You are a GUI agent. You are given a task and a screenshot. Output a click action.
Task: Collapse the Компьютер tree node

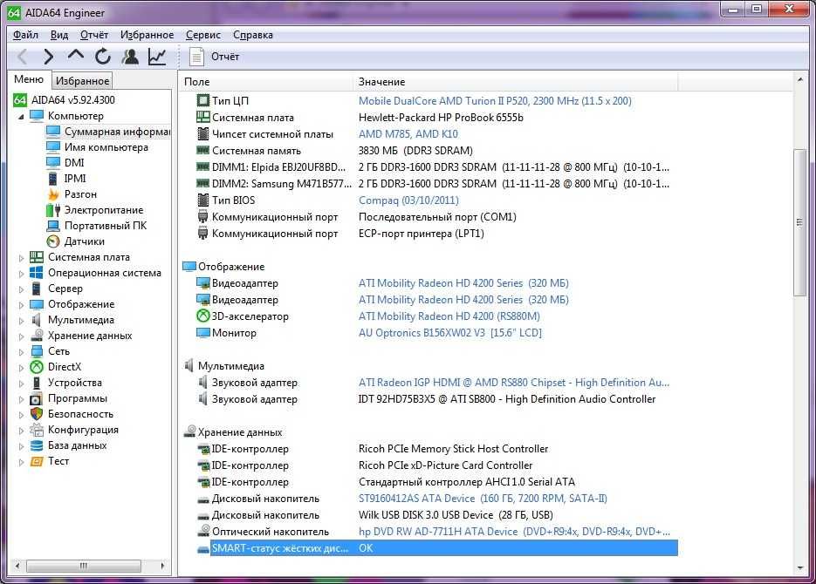point(21,117)
